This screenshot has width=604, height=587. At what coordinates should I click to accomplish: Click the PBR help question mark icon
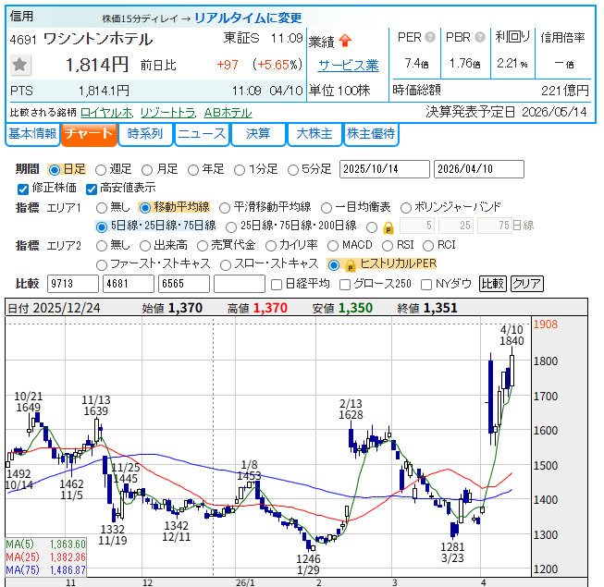(x=479, y=37)
